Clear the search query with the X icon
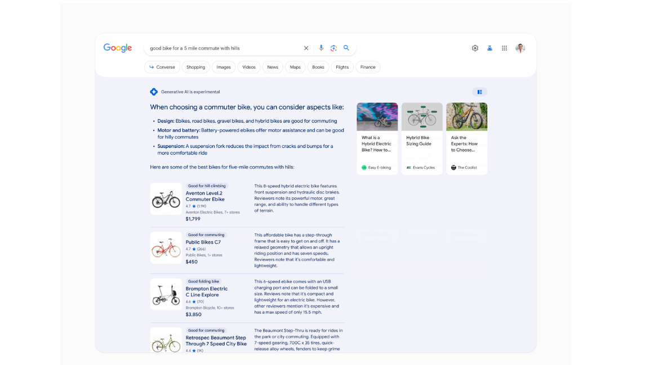The image size is (650, 365). (x=306, y=48)
